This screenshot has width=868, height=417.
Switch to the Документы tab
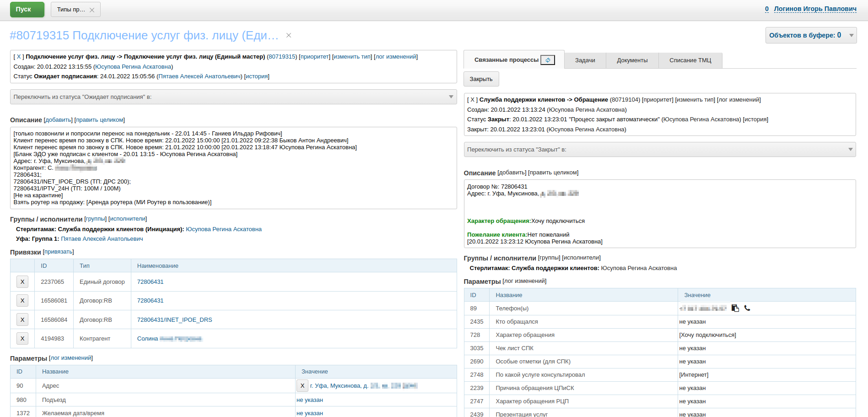(632, 60)
